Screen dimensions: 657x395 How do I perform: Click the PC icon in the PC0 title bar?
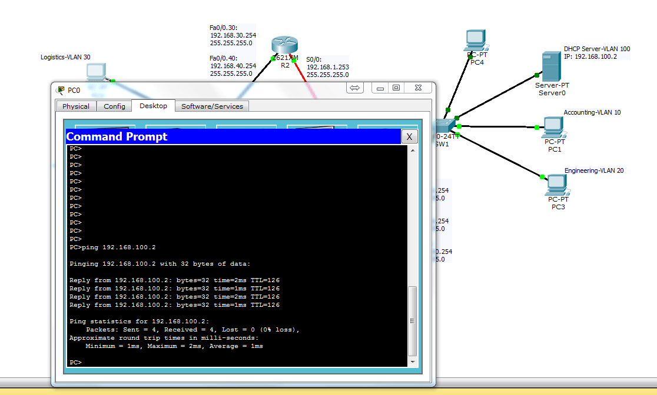pyautogui.click(x=60, y=90)
